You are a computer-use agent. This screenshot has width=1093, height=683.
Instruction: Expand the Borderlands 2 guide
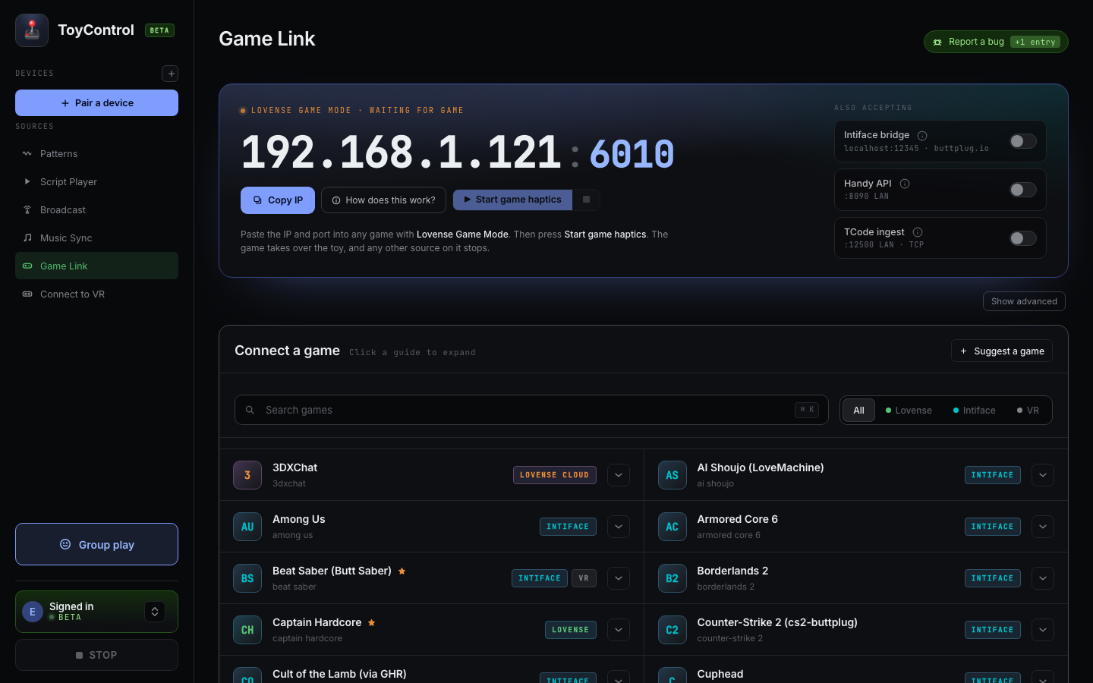(1043, 578)
